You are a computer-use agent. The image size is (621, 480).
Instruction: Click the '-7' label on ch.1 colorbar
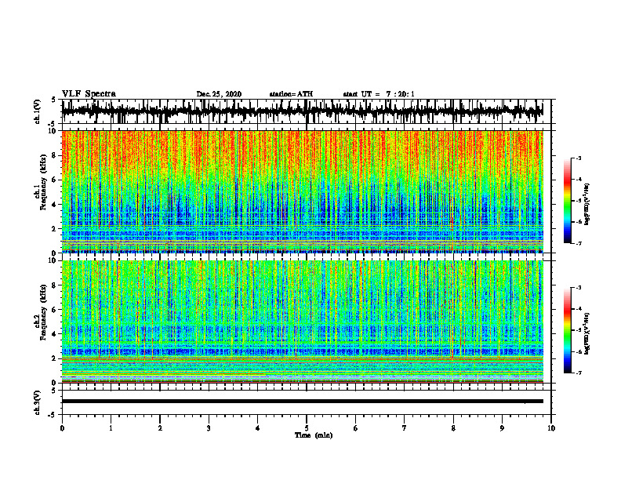tap(578, 243)
